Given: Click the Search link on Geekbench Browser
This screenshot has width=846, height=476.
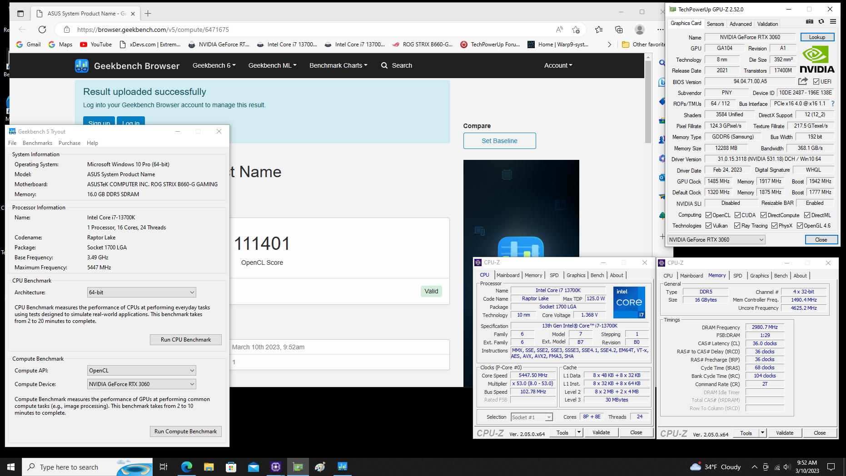Looking at the screenshot, I should click(397, 65).
